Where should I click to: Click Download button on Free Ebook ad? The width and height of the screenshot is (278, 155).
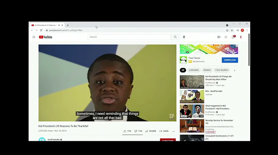(230, 60)
